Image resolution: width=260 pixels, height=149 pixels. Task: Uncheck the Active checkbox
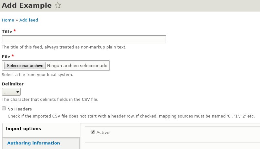93,132
